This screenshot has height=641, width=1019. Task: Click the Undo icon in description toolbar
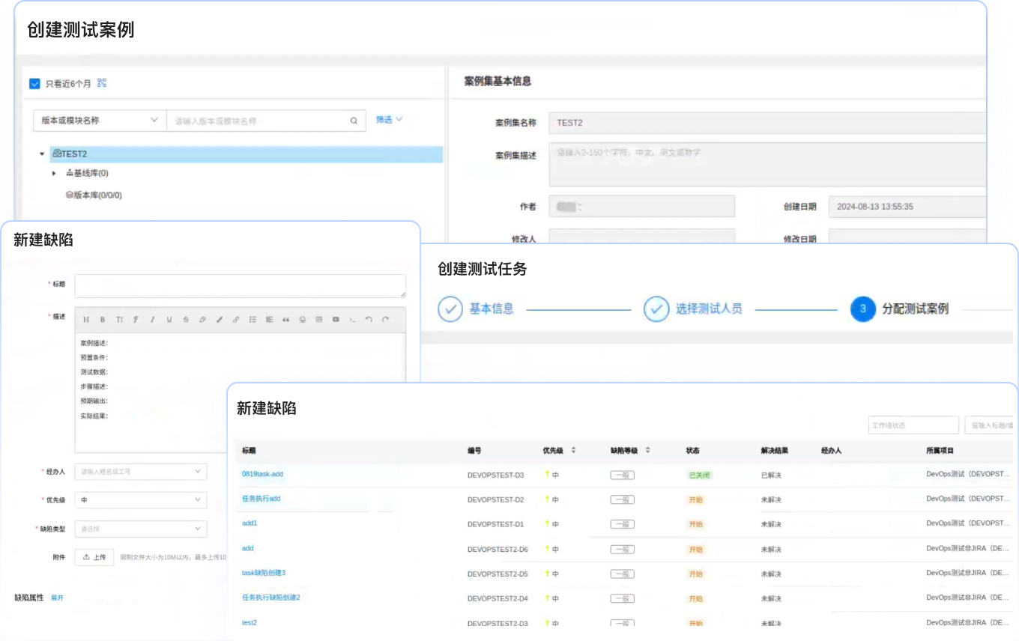point(369,320)
